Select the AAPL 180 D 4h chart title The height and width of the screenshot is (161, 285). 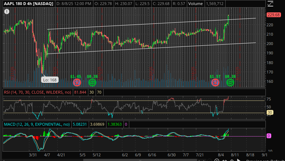point(29,4)
